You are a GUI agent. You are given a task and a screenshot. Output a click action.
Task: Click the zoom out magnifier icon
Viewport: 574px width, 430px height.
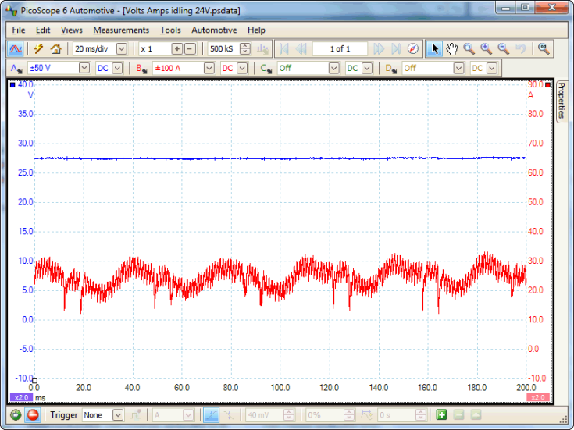pos(503,48)
